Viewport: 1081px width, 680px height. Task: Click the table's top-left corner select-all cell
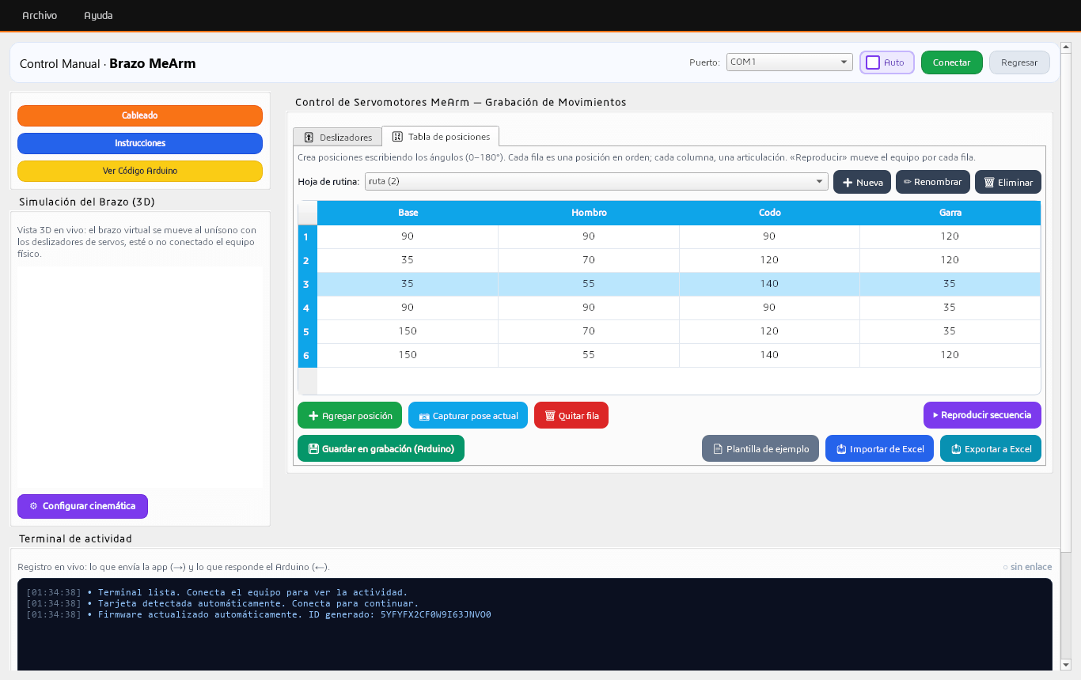(x=308, y=213)
